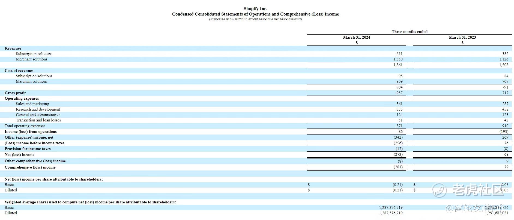Click the 2023 merchant solutions cost 707

tap(505, 81)
